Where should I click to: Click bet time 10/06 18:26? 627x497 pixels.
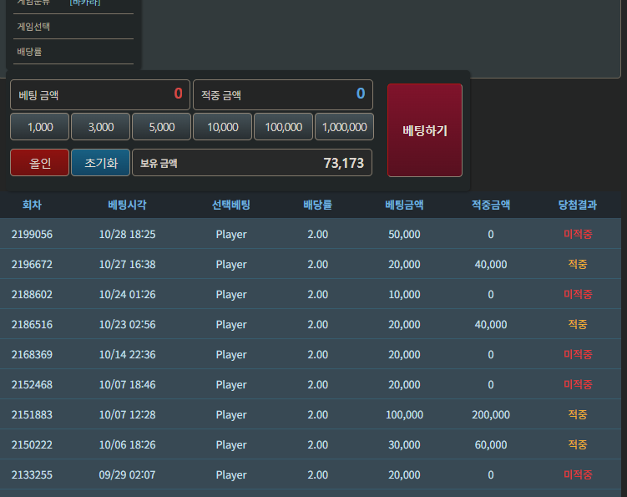[x=127, y=444]
